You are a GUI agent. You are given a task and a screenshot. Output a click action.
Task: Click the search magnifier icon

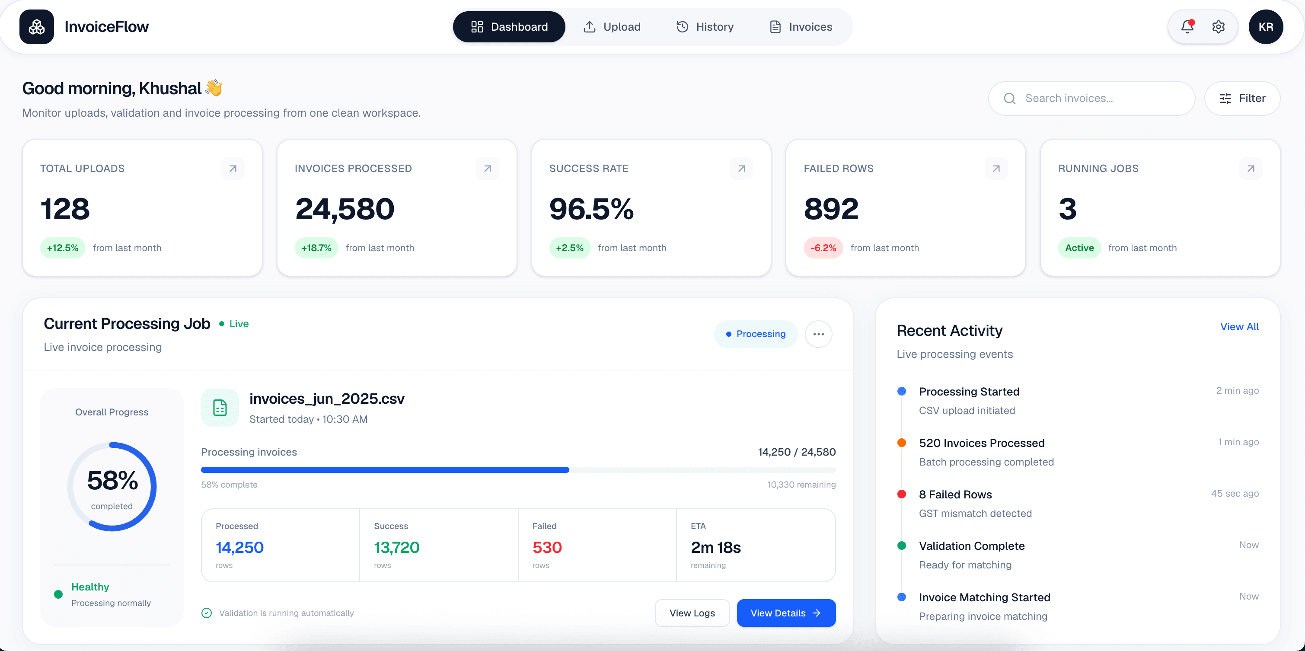[x=1010, y=98]
